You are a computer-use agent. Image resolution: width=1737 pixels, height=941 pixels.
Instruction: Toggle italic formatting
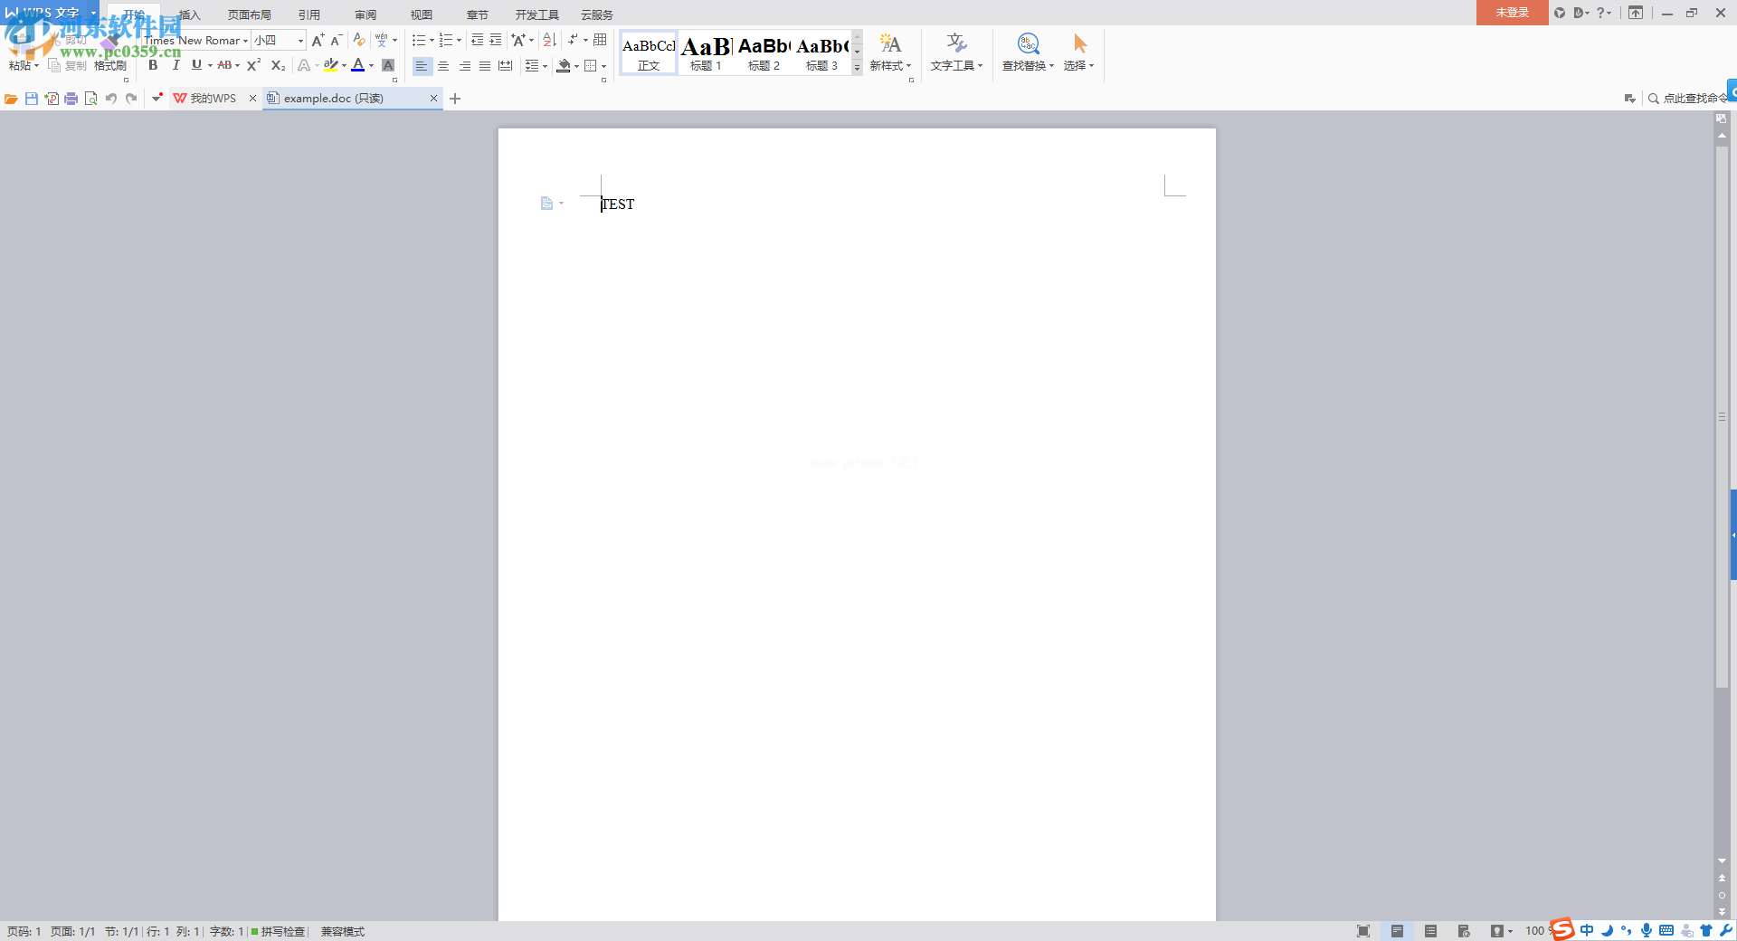[176, 65]
